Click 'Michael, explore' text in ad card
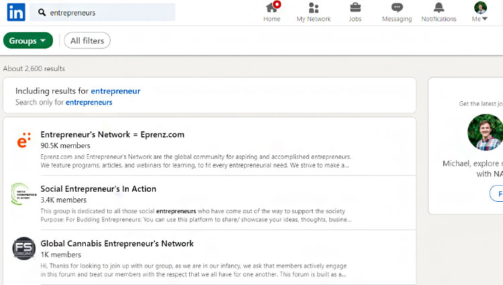503x285 pixels. (x=471, y=164)
